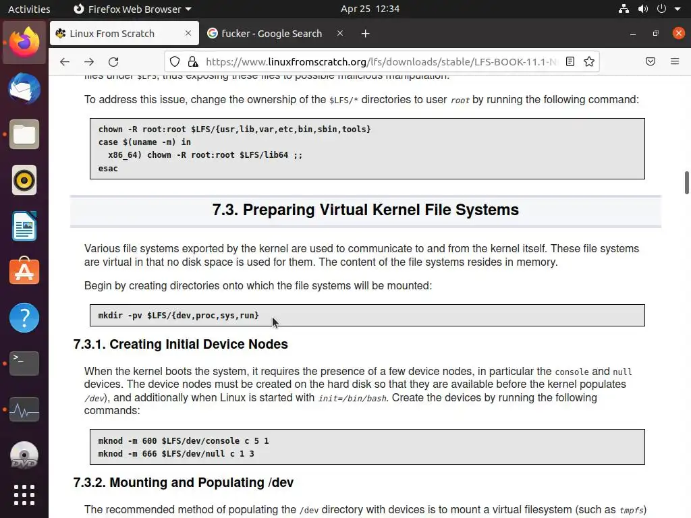Launch Thunderbird Mail from the dock

(x=24, y=88)
